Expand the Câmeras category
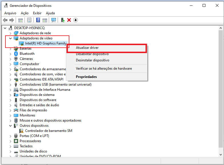 coord(10,59)
